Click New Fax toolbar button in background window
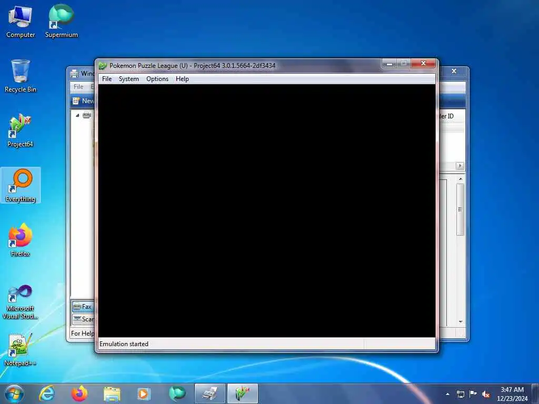Viewport: 539px width, 404px height. [83, 100]
